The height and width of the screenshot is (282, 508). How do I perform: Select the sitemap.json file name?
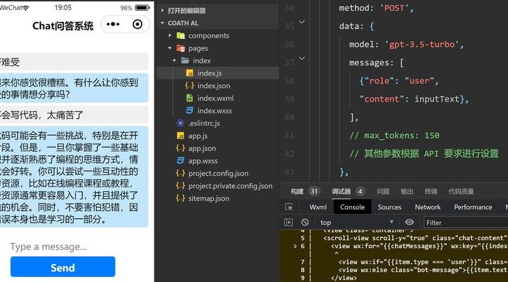point(209,199)
